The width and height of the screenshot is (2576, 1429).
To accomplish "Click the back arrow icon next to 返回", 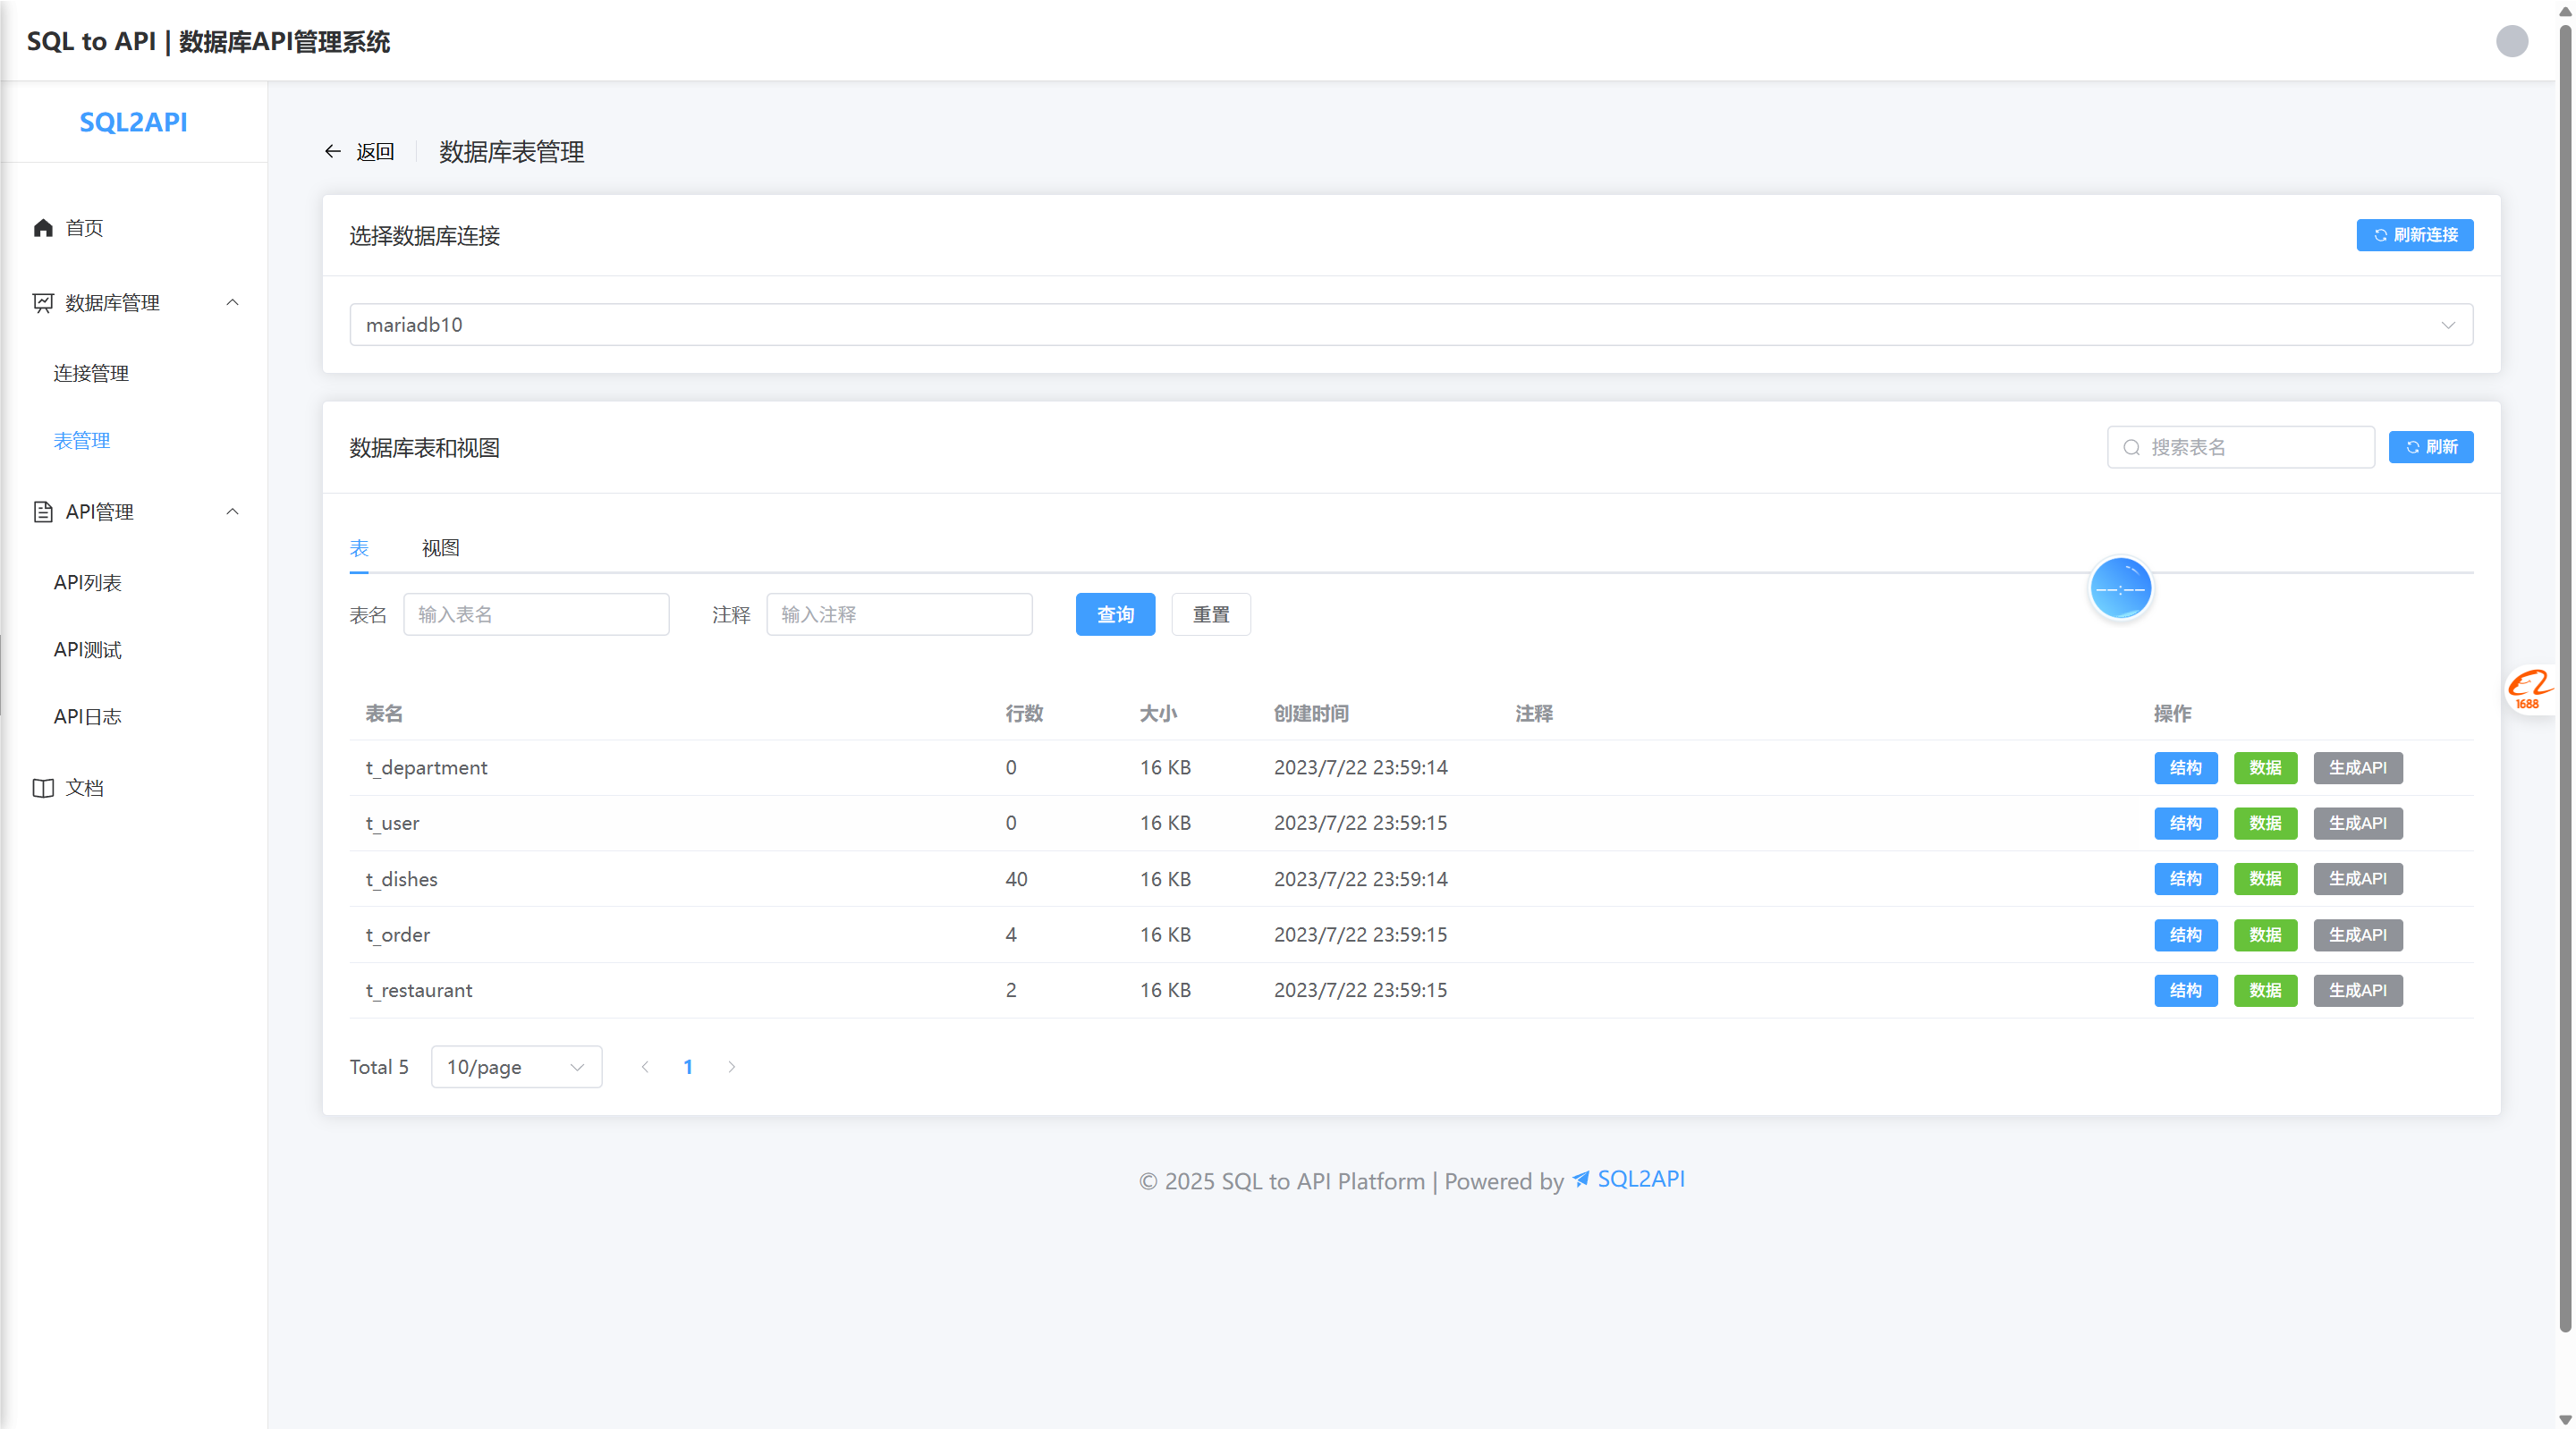I will (x=333, y=151).
